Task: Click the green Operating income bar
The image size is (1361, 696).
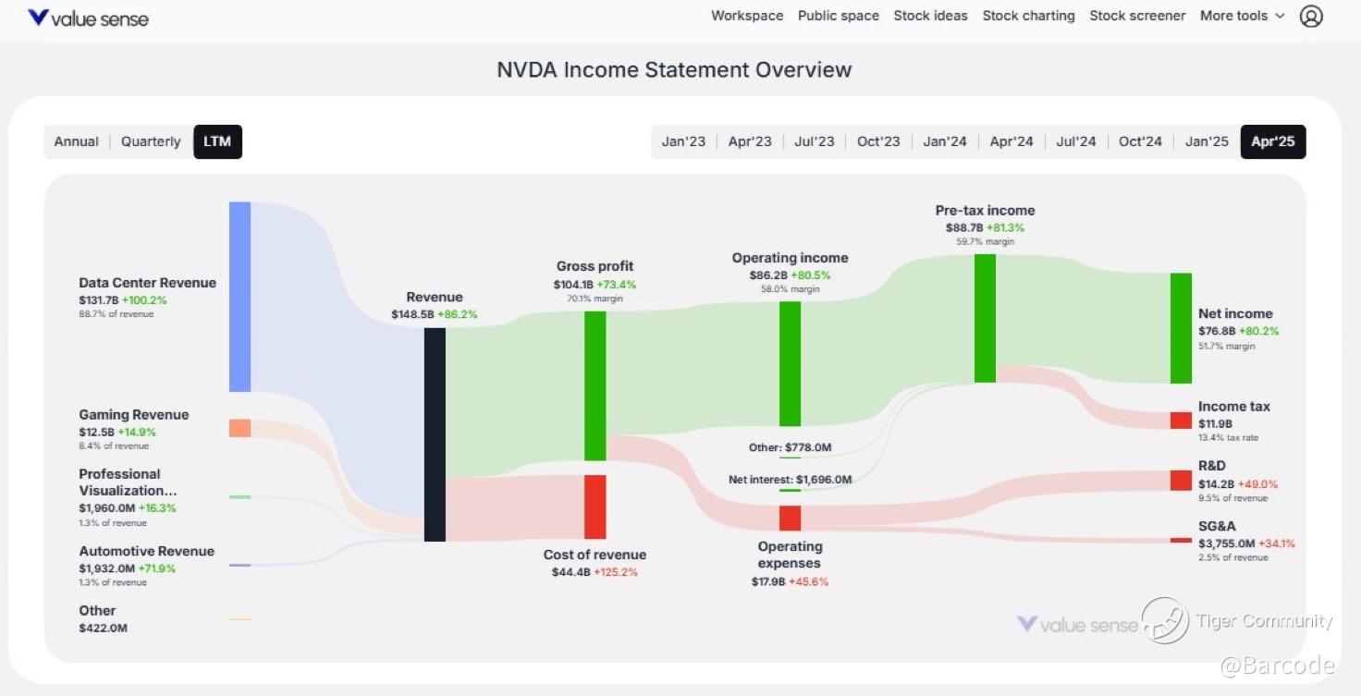Action: coord(790,363)
